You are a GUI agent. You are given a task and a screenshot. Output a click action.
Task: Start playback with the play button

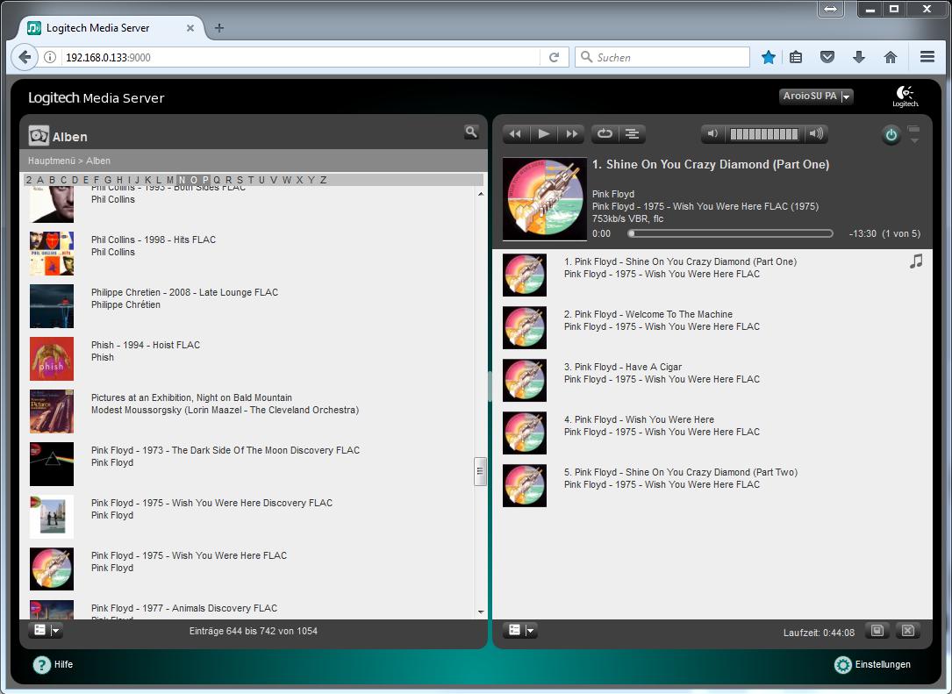coord(544,134)
